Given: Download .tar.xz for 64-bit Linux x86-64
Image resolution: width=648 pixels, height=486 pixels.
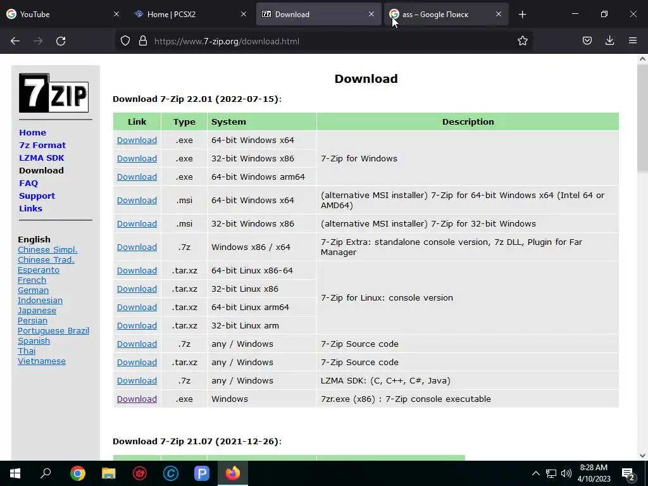Looking at the screenshot, I should 137,270.
